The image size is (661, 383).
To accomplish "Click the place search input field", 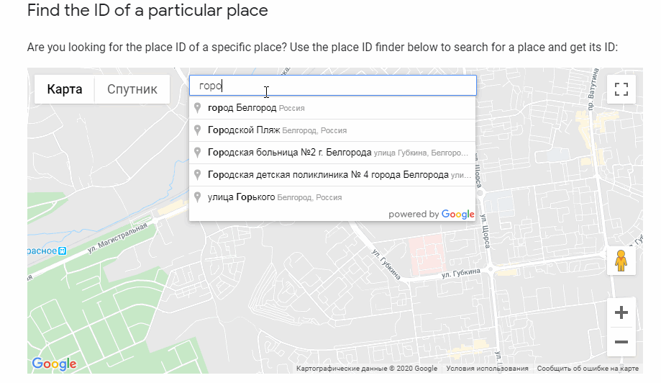I will (332, 86).
